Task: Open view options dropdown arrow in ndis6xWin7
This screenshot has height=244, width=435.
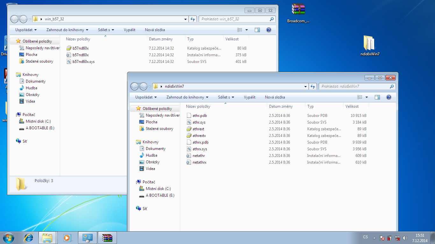Action: [367, 97]
